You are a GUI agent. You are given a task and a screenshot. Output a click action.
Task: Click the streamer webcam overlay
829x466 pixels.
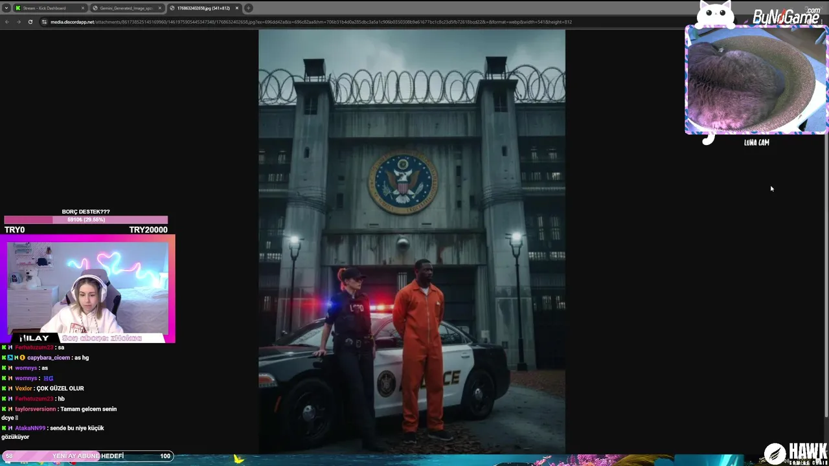pos(87,288)
